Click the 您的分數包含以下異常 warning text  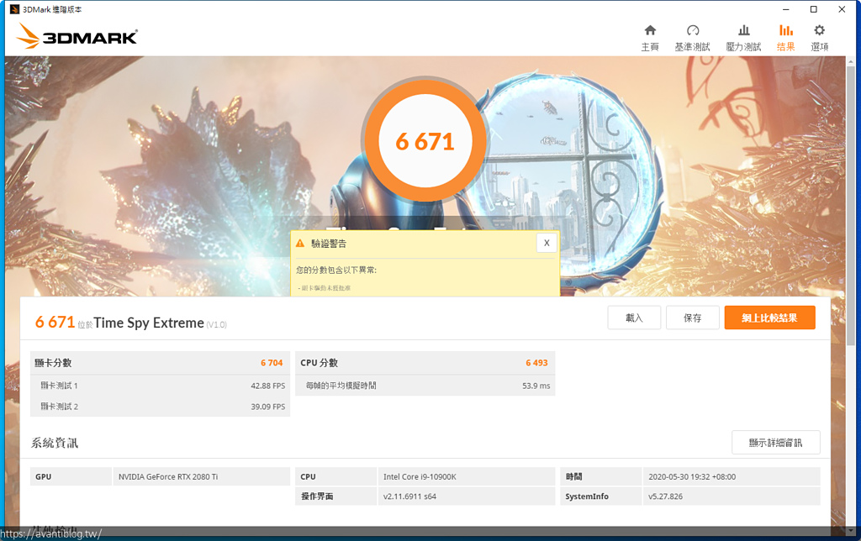click(336, 270)
